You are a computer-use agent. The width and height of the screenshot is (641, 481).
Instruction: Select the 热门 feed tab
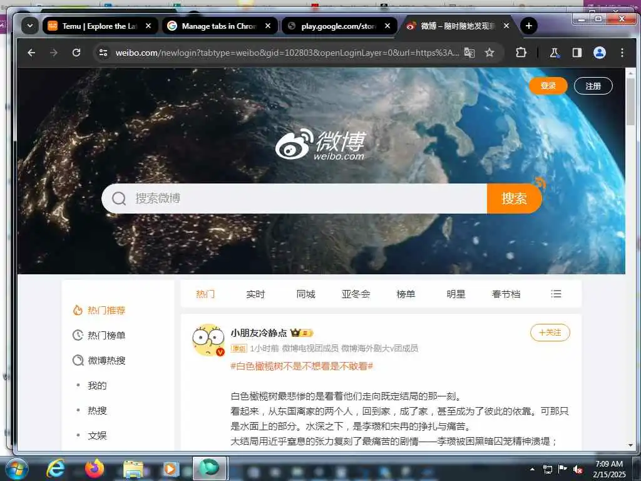pos(205,294)
